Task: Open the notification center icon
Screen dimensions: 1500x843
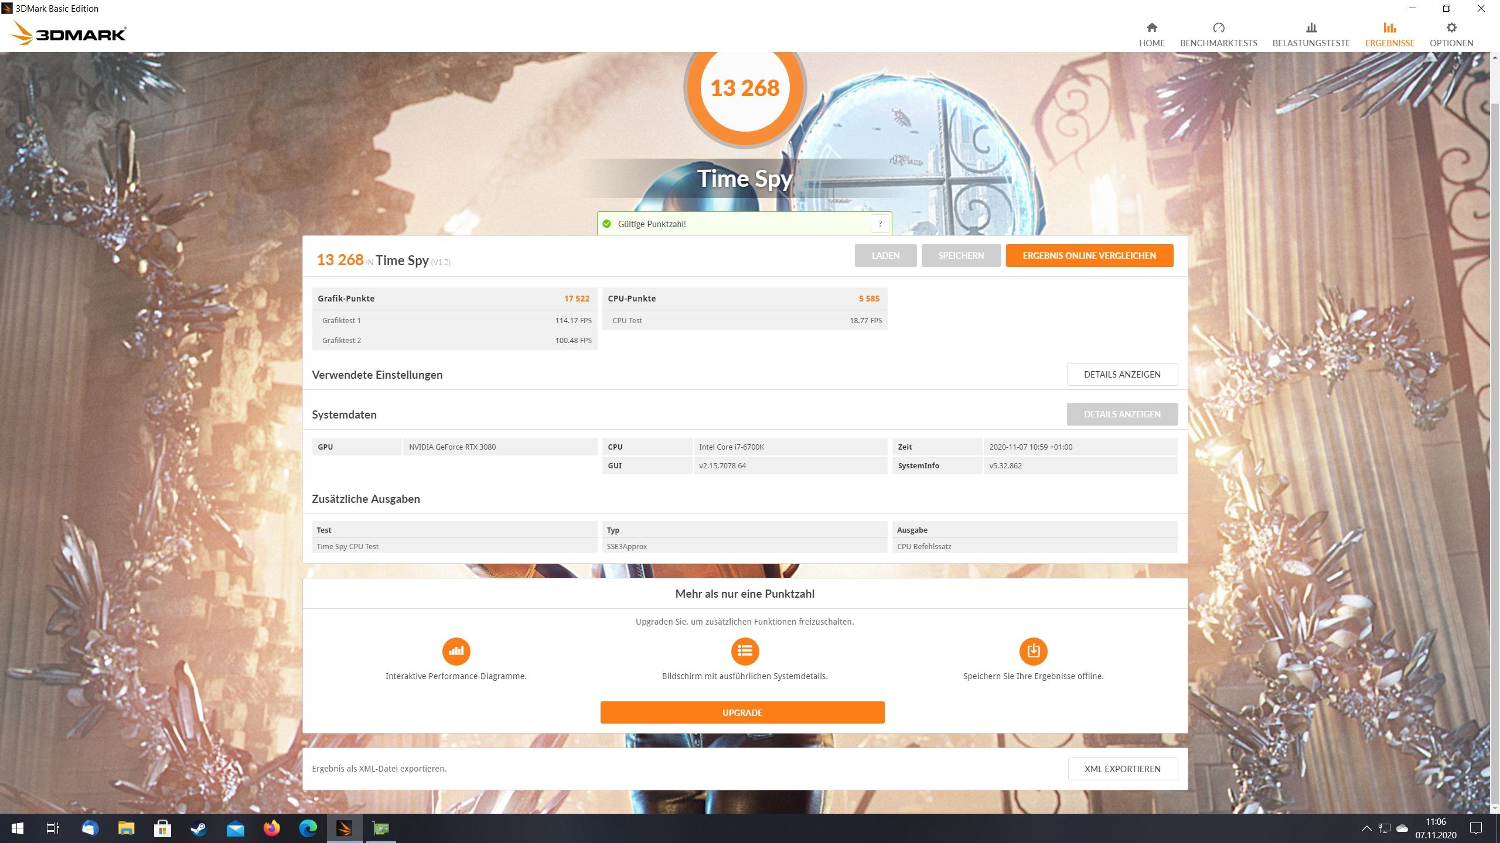Action: point(1476,828)
